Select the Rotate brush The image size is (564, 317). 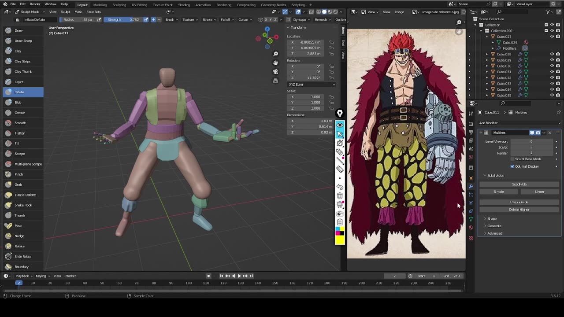[x=23, y=246]
